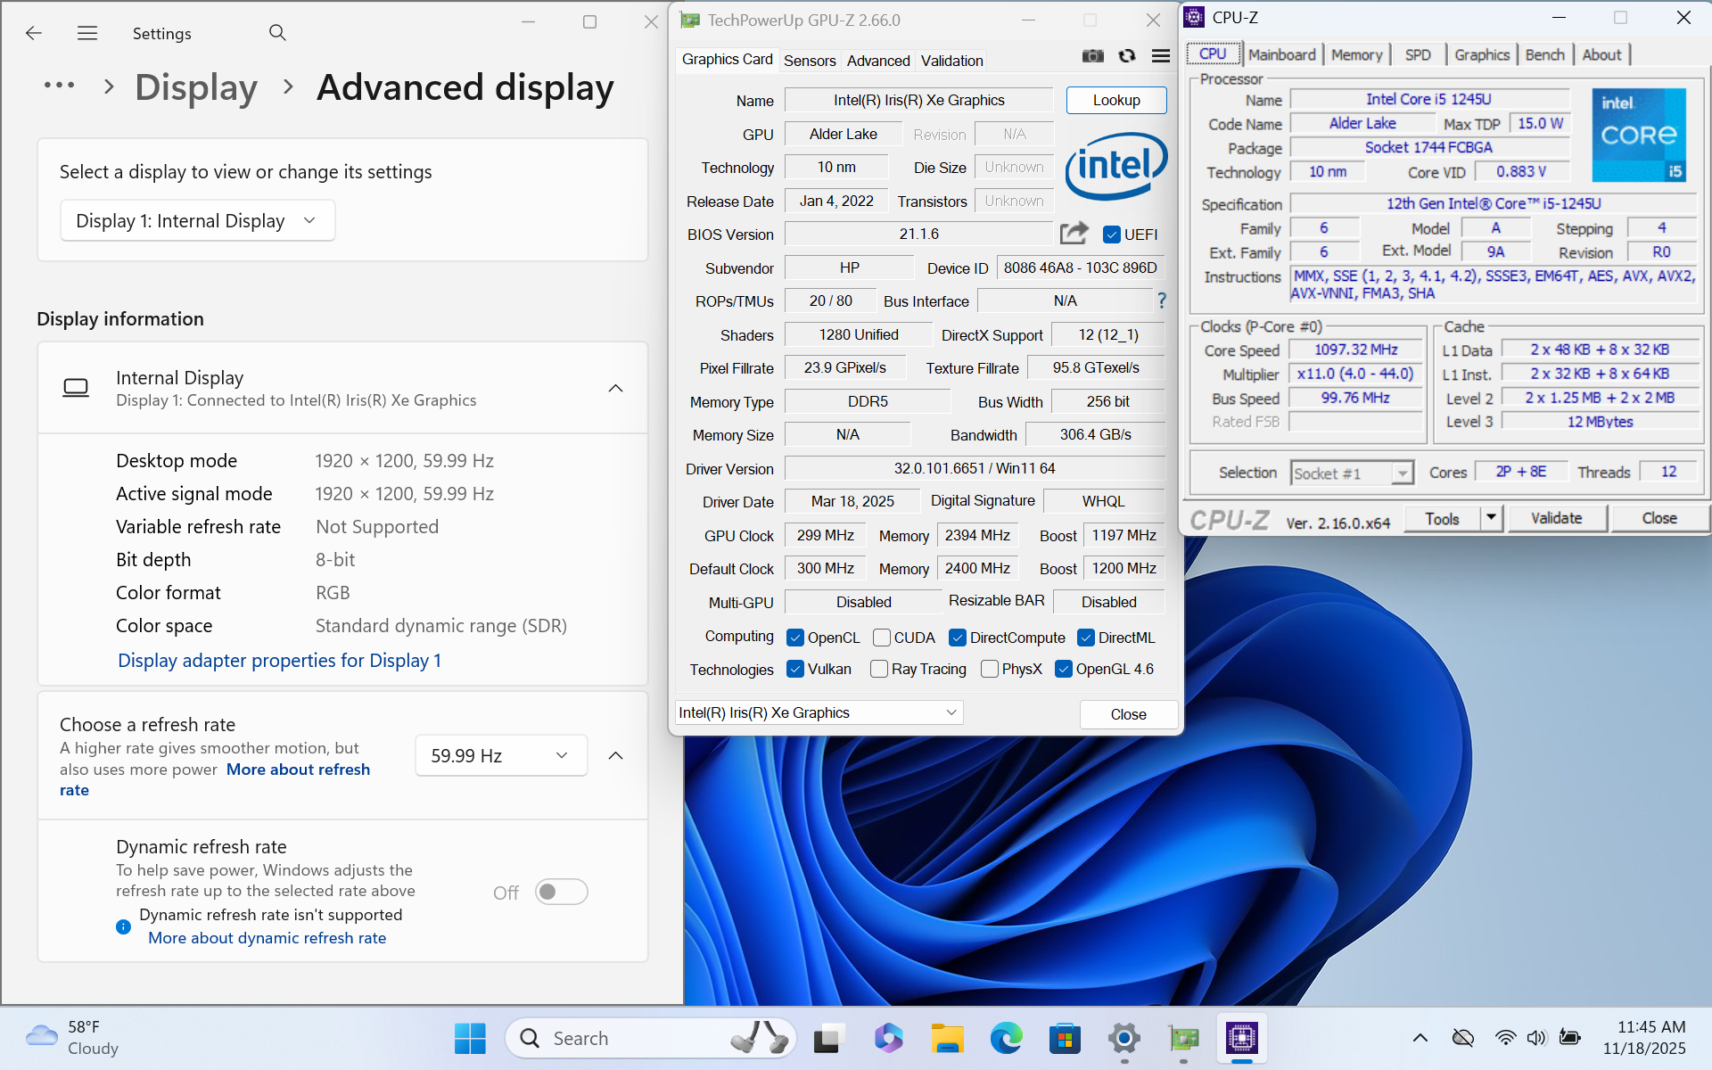This screenshot has width=1712, height=1070.
Task: Toggle UEFI checkbox in GPU-Z
Action: 1111,235
